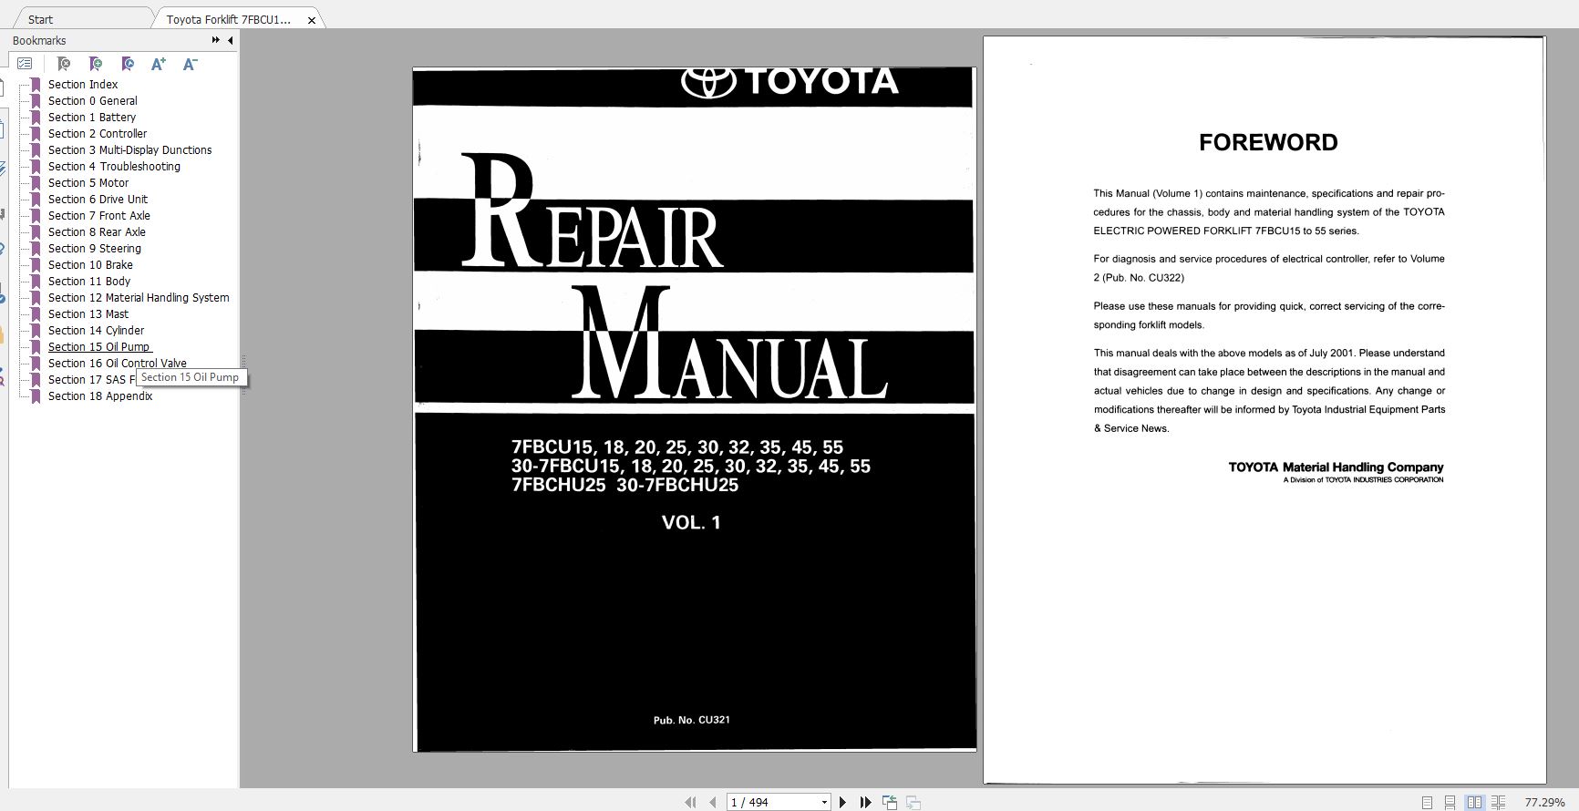The width and height of the screenshot is (1579, 811).
Task: Open the page number dropdown
Action: pos(824,803)
